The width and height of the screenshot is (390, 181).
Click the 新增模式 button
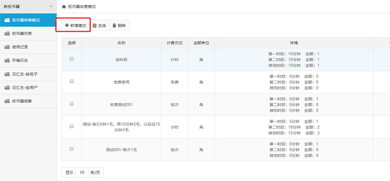point(76,25)
